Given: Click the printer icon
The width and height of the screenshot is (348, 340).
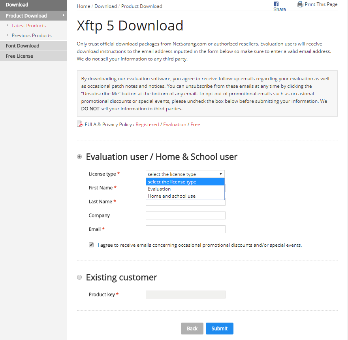Looking at the screenshot, I should (300, 4).
